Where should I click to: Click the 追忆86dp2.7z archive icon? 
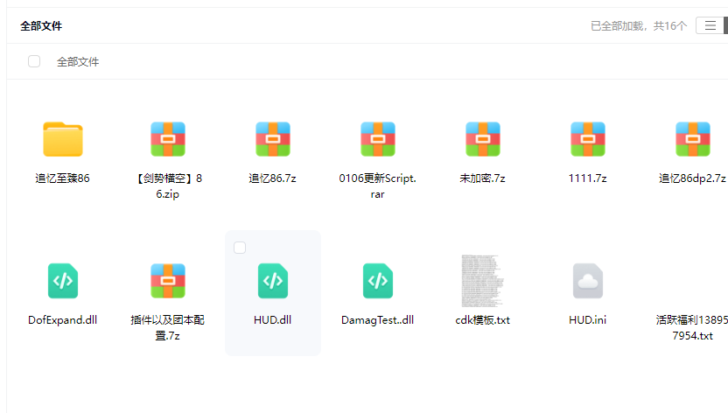tap(692, 139)
